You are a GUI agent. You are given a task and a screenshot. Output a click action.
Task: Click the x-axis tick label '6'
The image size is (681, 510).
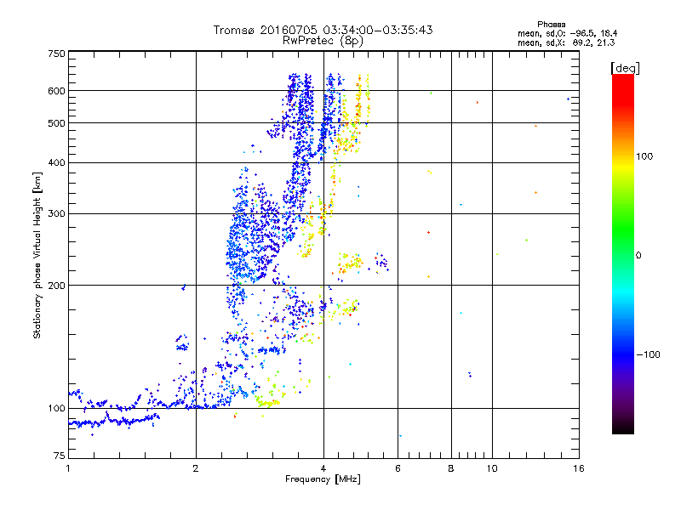tap(398, 468)
